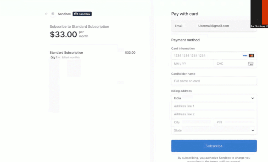Click the CVC input field
Image resolution: width=268 pixels, height=162 pixels.
click(229, 64)
